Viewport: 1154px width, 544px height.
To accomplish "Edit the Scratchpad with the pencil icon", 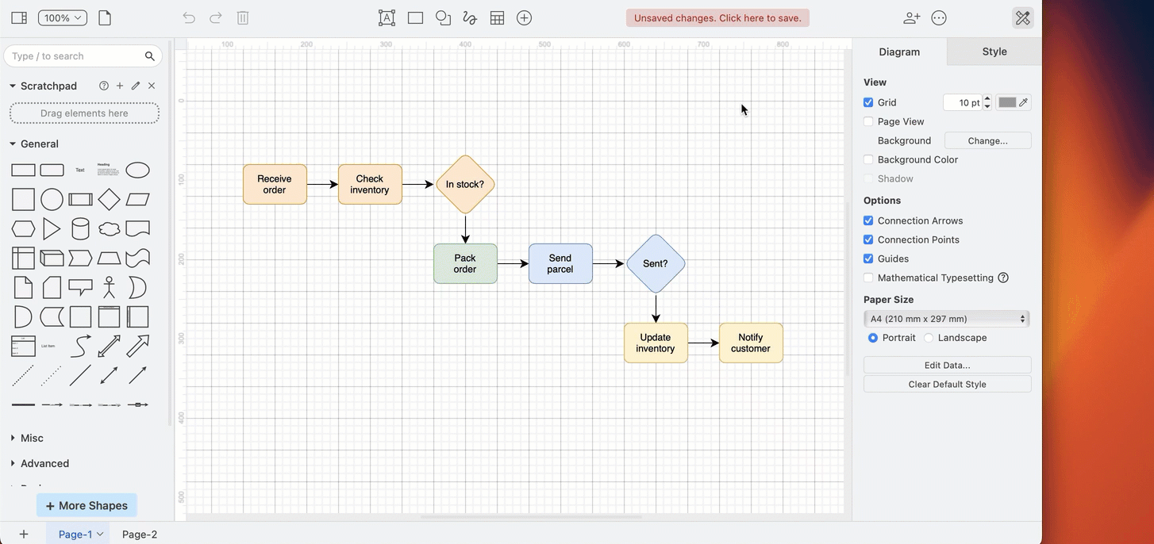I will click(x=135, y=86).
